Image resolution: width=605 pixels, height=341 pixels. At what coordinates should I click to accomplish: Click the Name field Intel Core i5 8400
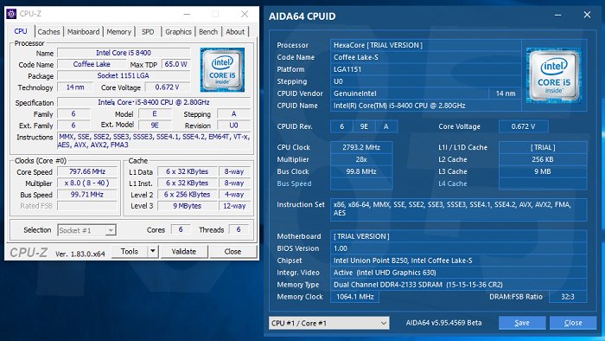point(124,53)
